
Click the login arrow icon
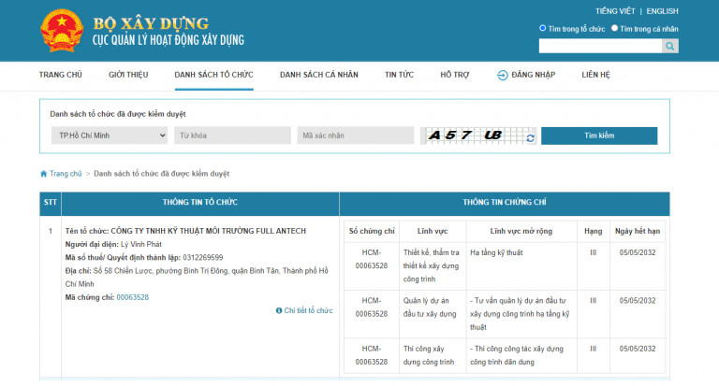(x=503, y=74)
